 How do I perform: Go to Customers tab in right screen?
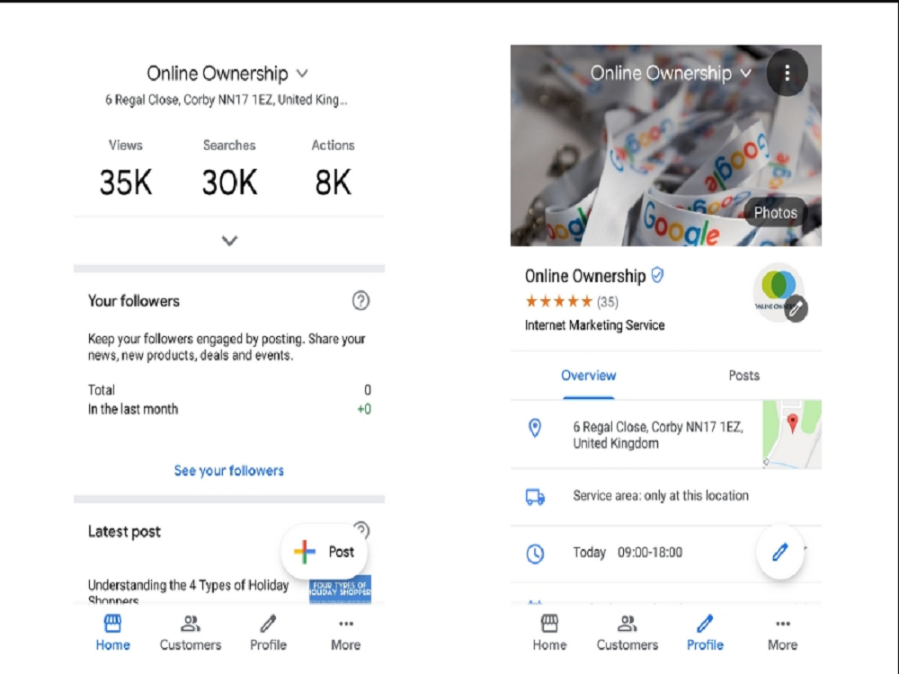[x=628, y=633]
